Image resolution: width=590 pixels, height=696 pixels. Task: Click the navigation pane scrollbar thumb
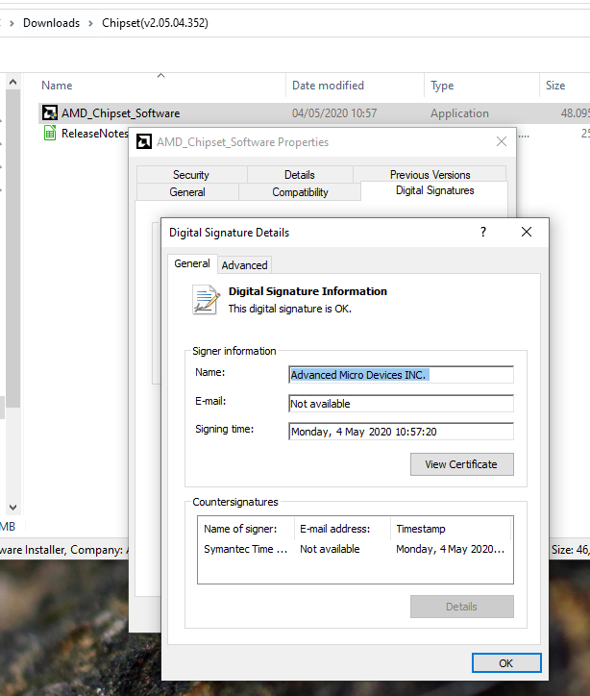(x=12, y=249)
